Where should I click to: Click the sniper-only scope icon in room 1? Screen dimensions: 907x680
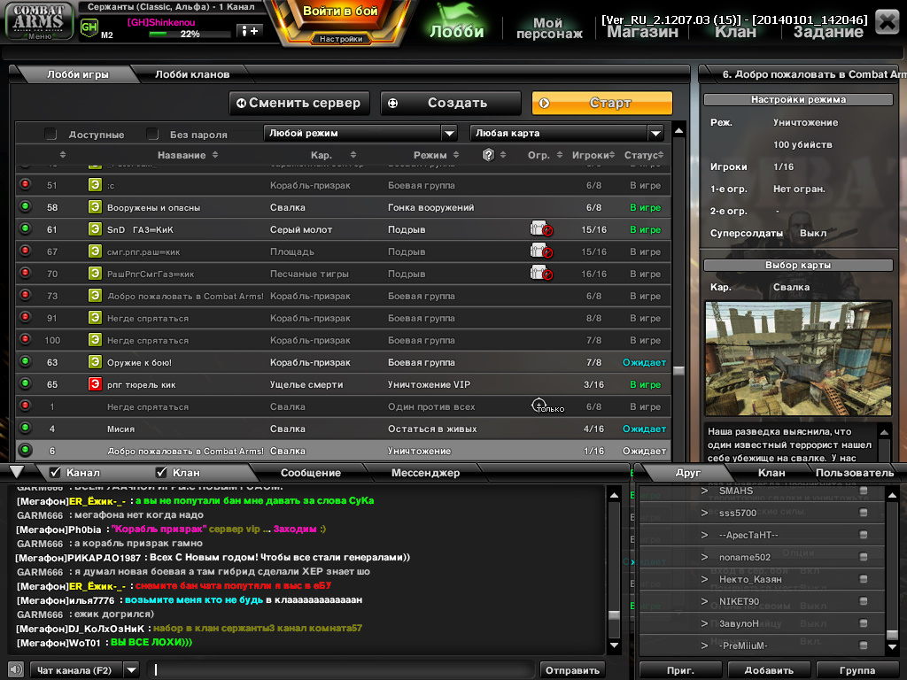[x=539, y=405]
